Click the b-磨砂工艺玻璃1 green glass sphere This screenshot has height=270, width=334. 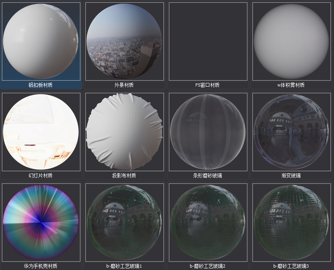click(x=124, y=222)
